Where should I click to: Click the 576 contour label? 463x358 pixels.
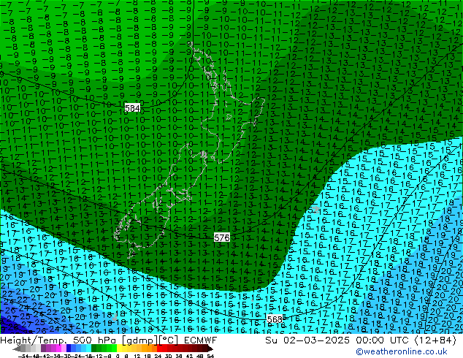click(222, 238)
